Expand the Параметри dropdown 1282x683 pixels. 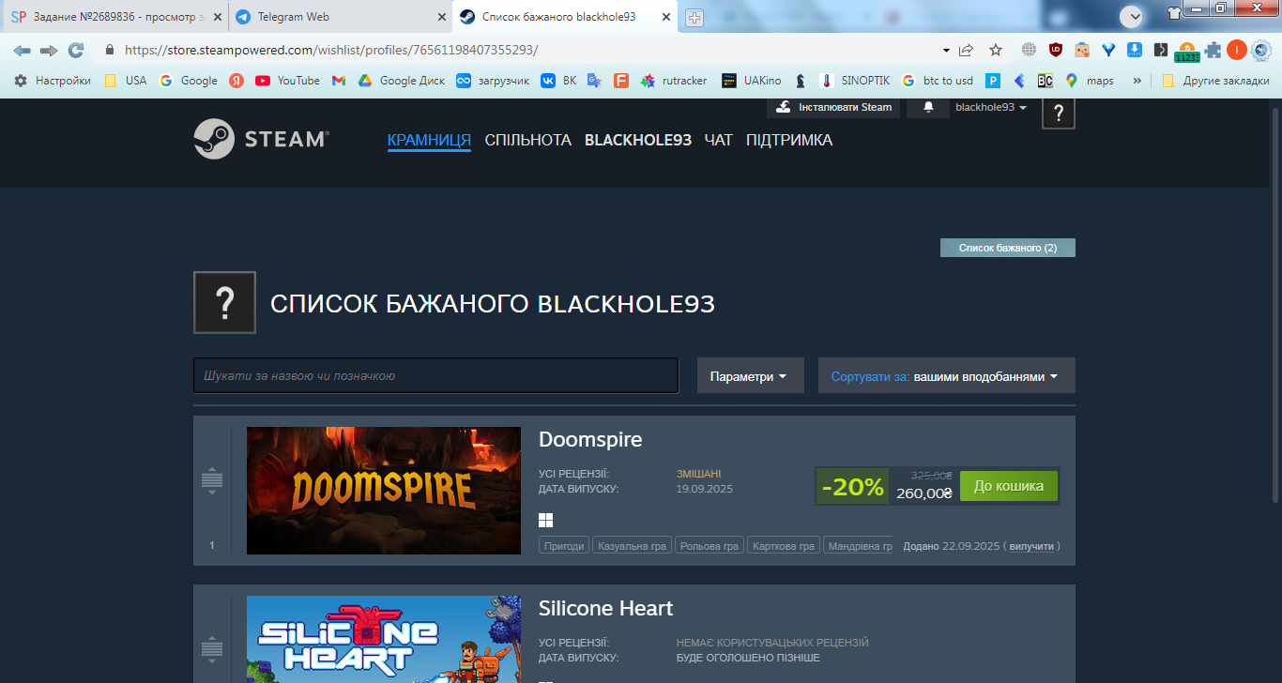point(751,375)
